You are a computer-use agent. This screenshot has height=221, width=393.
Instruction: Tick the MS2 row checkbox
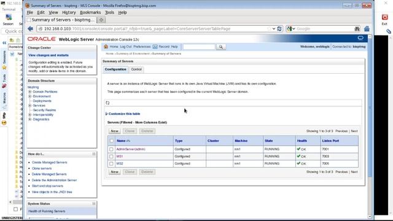click(x=111, y=164)
